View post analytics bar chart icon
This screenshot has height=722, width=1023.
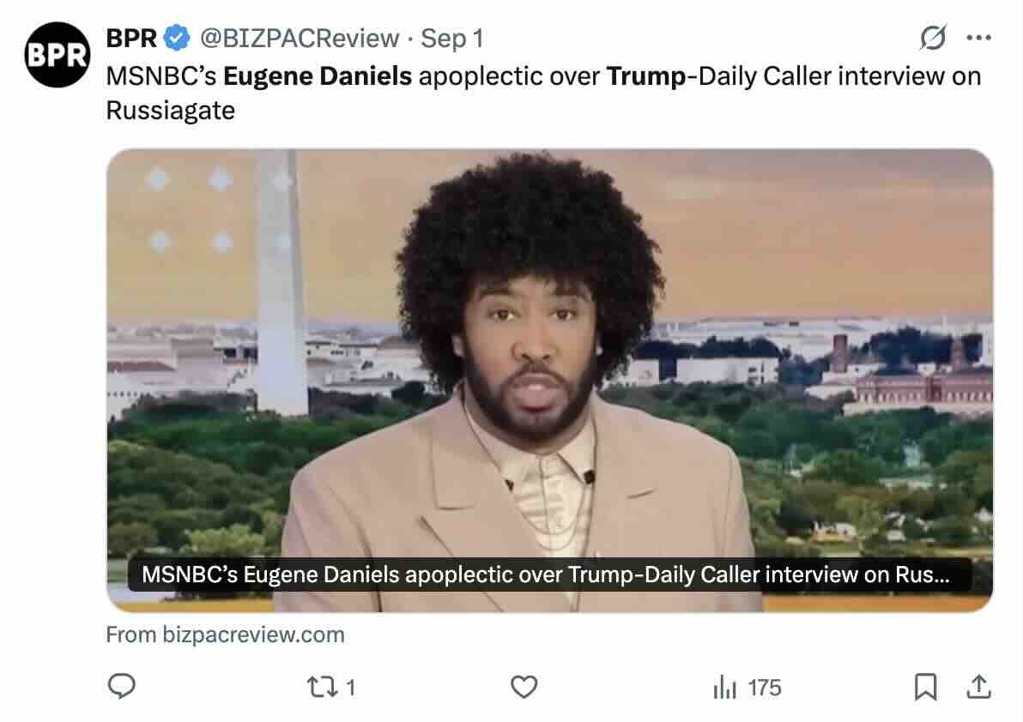tap(725, 687)
